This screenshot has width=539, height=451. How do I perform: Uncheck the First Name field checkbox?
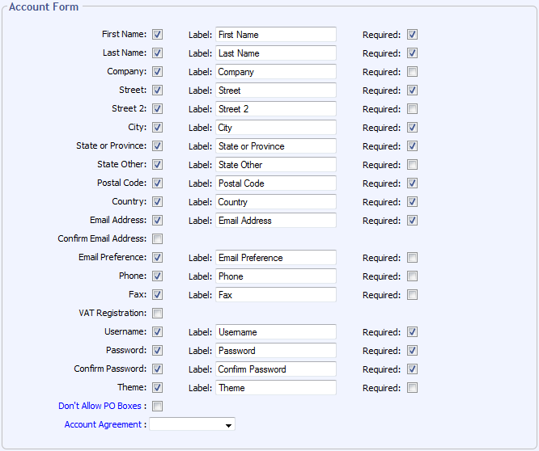pyautogui.click(x=157, y=35)
